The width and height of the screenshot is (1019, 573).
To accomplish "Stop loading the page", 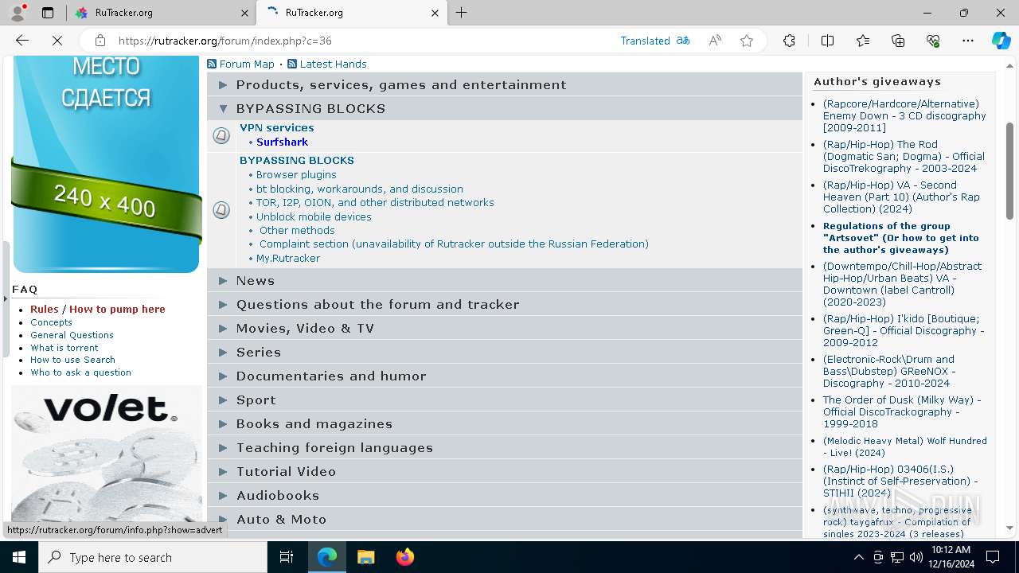I will tap(57, 41).
